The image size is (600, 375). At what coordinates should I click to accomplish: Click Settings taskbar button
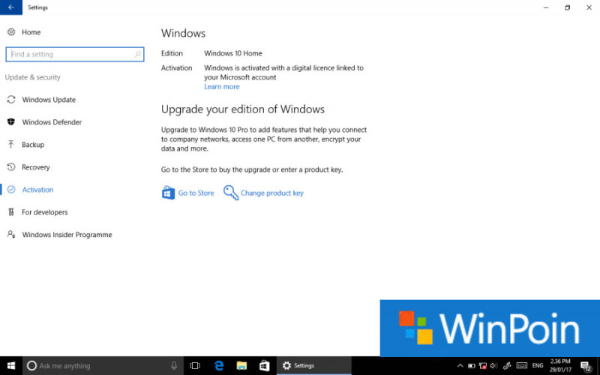(313, 366)
